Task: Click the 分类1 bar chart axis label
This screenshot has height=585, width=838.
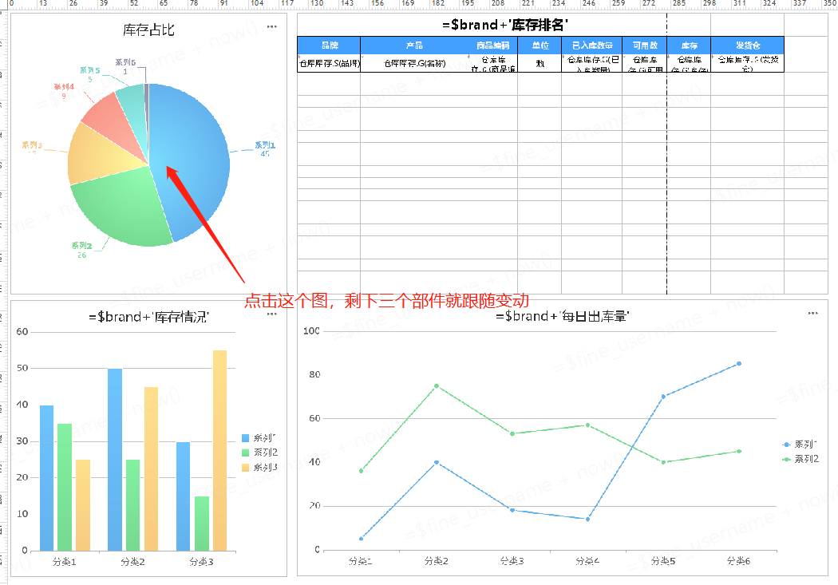Action: tap(64, 562)
